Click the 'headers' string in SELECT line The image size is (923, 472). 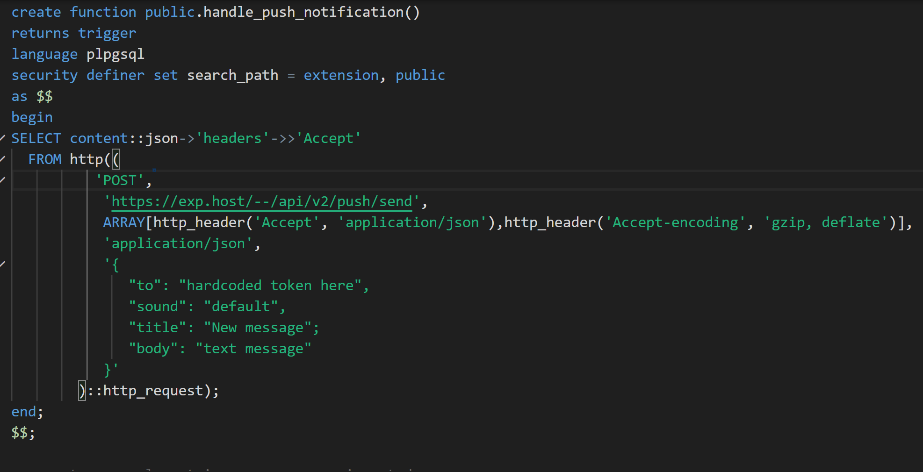[x=232, y=138]
